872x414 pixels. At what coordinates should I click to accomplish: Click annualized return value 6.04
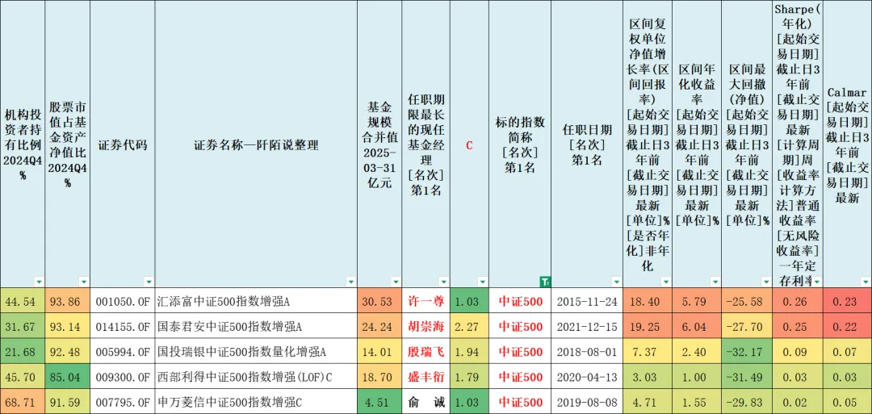698,326
